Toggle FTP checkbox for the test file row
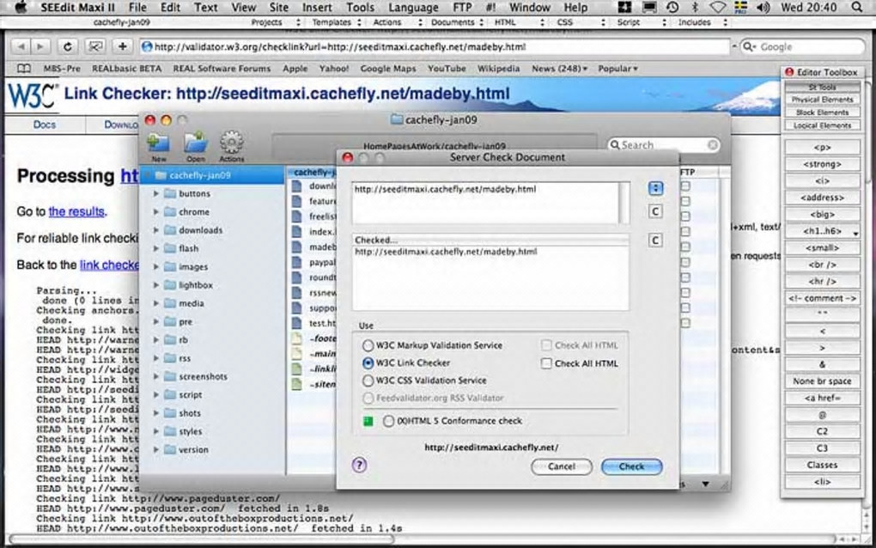The width and height of the screenshot is (876, 548). (685, 323)
